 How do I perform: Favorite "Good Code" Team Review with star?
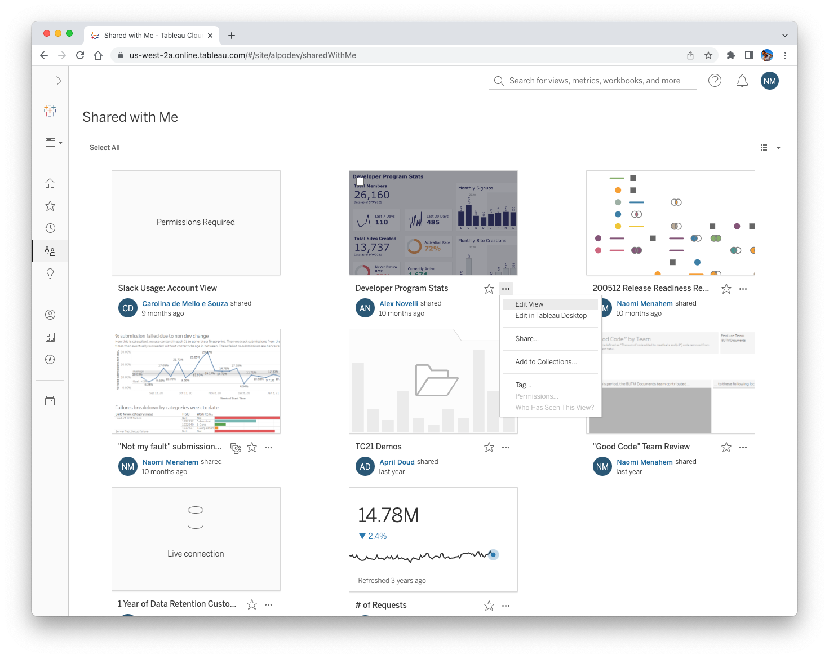click(x=726, y=448)
